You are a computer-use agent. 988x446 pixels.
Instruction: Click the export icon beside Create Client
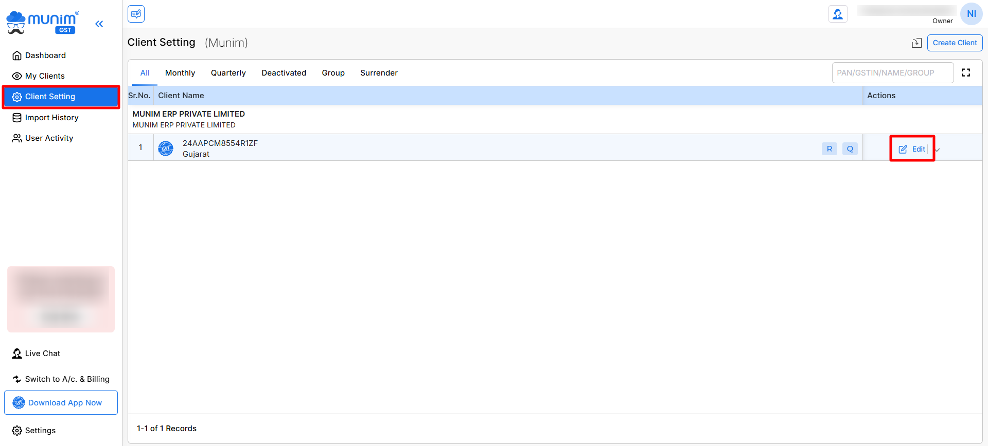[x=916, y=43]
